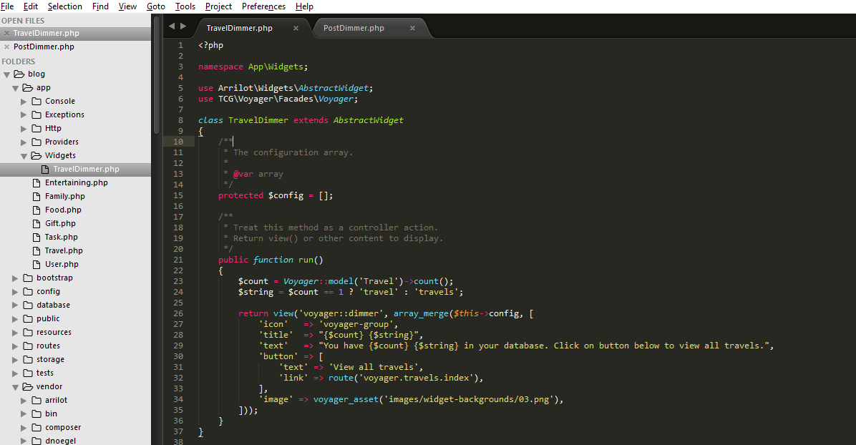
Task: Collapse the blog folder
Action: click(6, 75)
